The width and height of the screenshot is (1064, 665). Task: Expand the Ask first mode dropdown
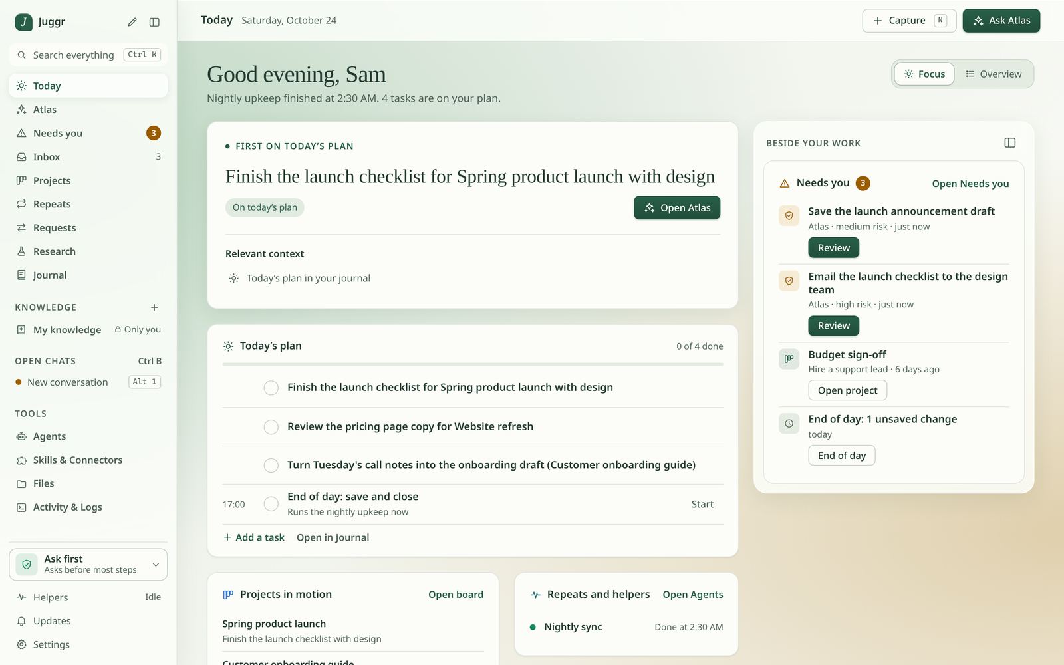point(88,565)
